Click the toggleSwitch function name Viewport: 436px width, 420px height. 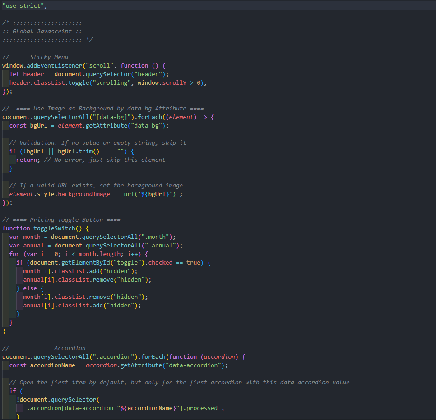50,228
